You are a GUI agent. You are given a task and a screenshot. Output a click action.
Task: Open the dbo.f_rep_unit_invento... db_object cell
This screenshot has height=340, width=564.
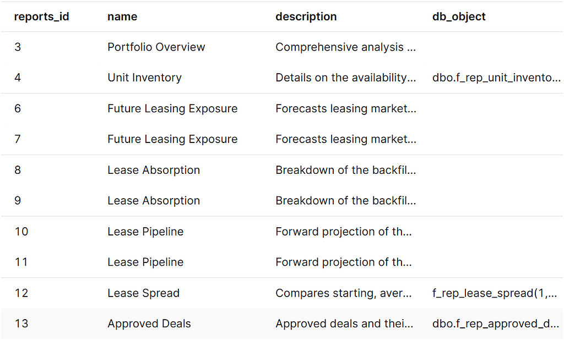click(496, 78)
